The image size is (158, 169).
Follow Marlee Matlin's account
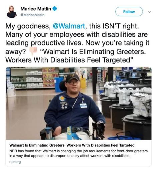tap(129, 12)
